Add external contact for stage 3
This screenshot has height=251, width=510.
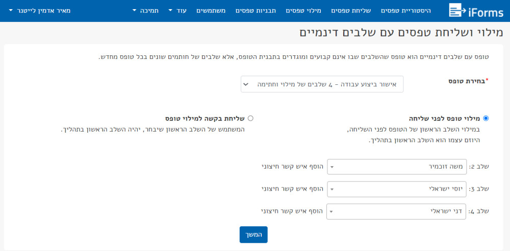292,189
